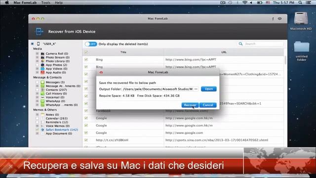Click the Recover from iOS Device icon
Image resolution: width=316 pixels, height=178 pixels.
pos(39,32)
